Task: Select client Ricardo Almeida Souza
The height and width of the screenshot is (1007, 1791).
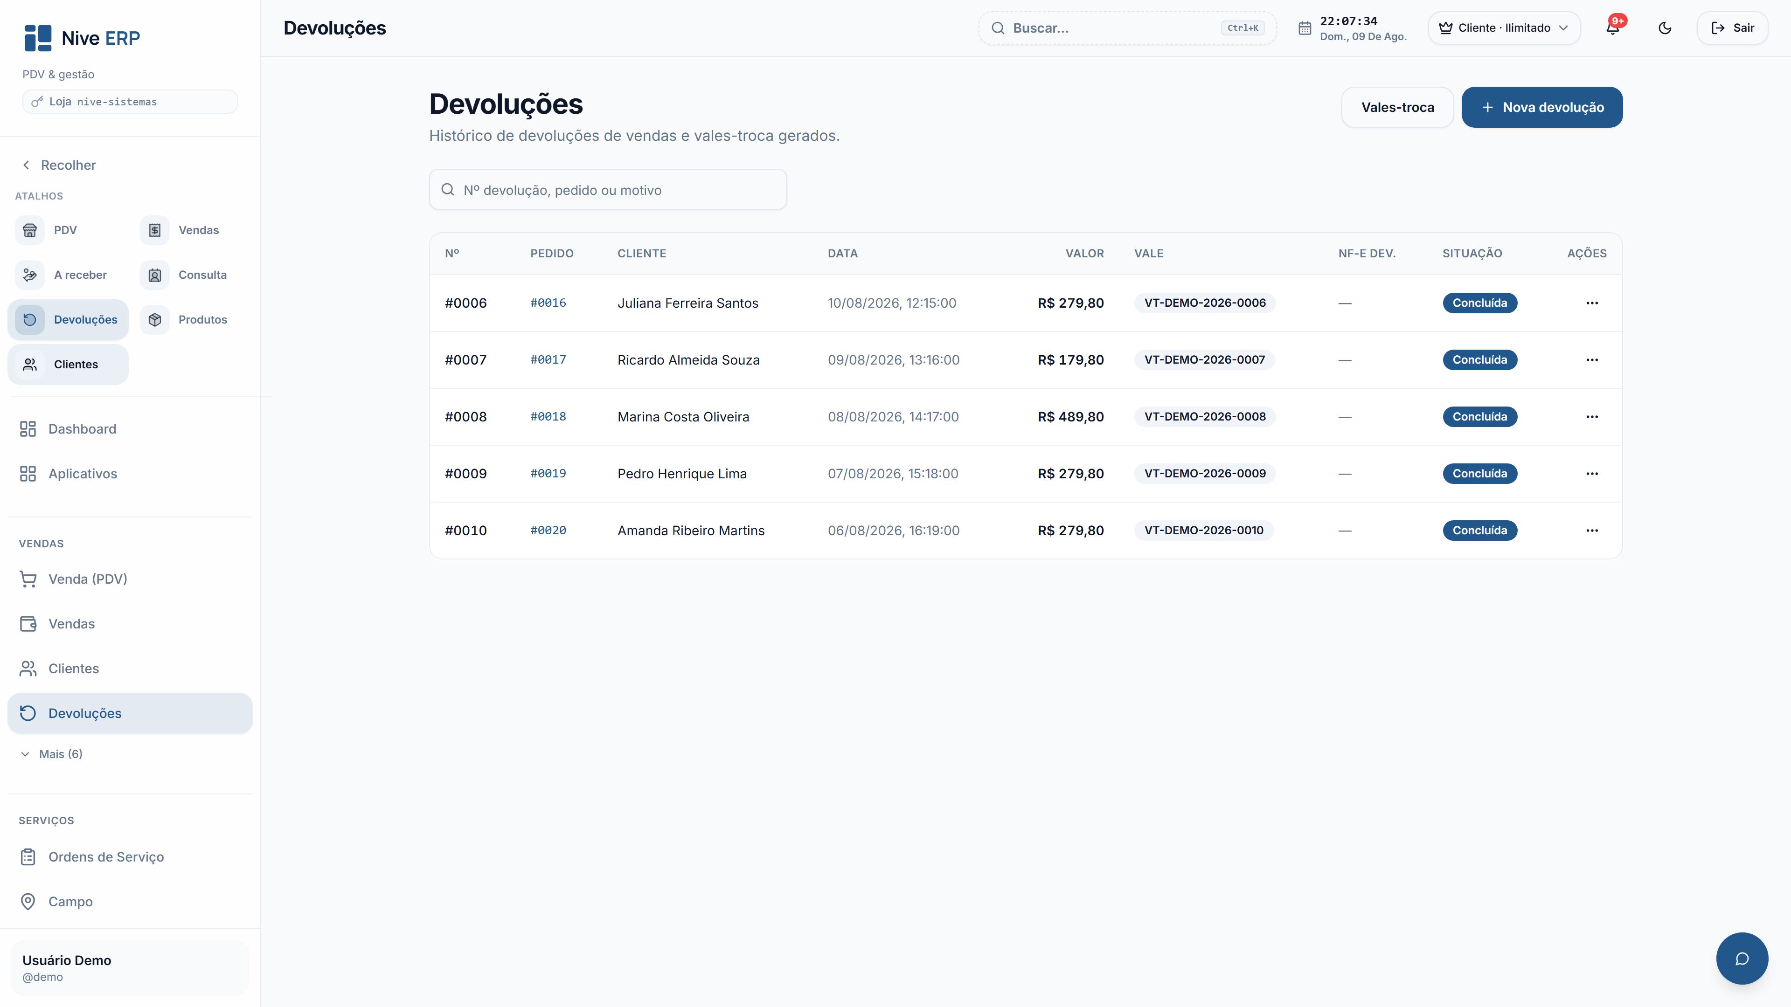Action: coord(688,360)
